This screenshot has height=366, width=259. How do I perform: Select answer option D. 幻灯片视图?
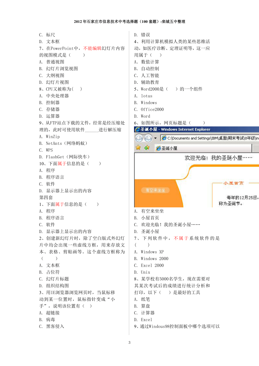(x=54, y=82)
